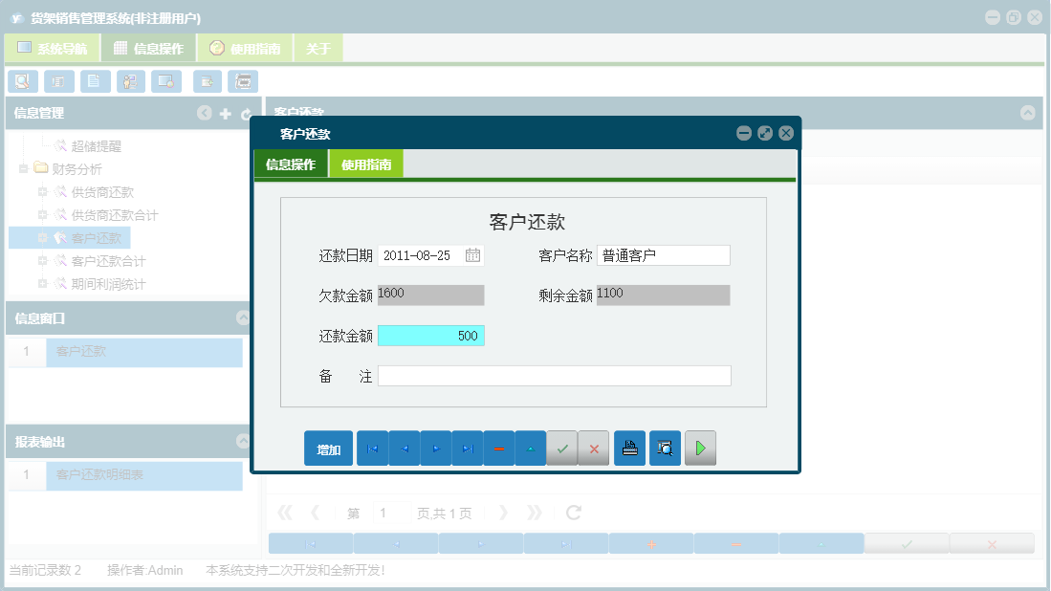
Task: Select 客户还款合计 in the tree
Action: tap(103, 260)
